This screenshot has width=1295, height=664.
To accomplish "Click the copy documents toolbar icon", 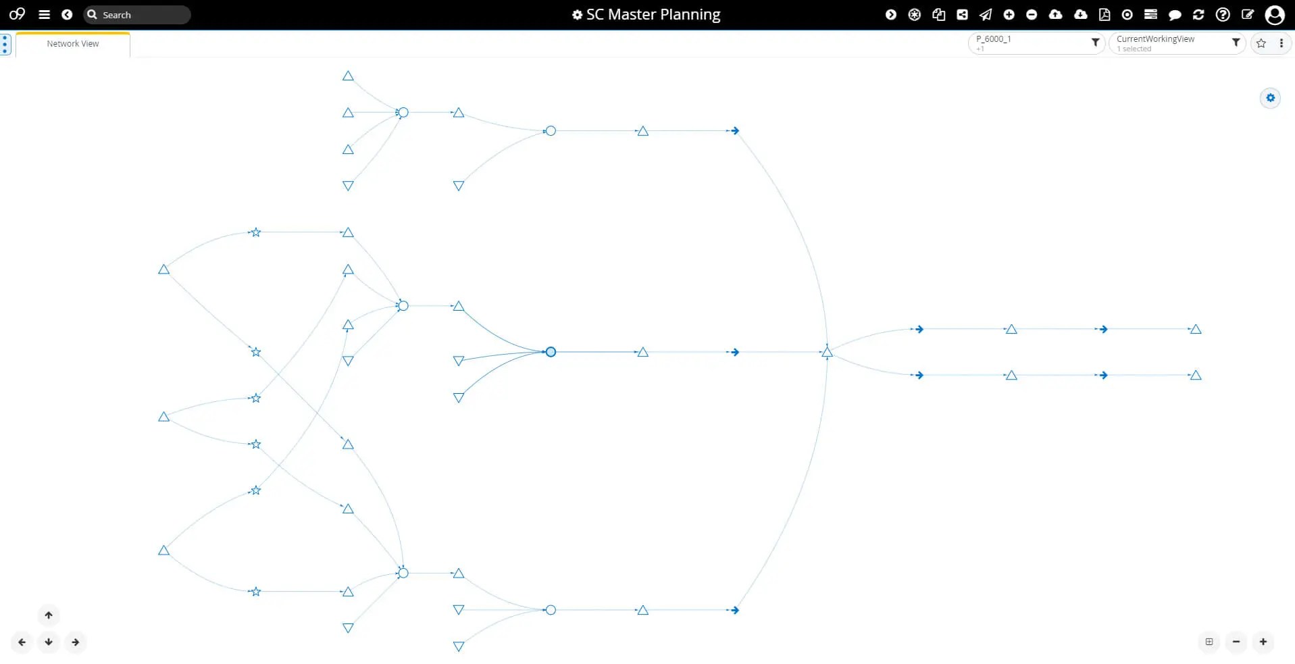I will pos(938,14).
